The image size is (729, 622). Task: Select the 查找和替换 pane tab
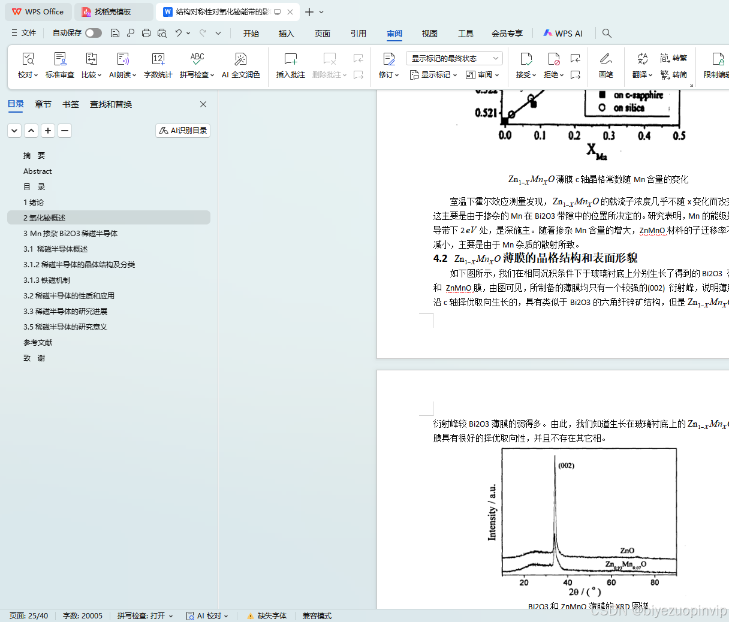[111, 104]
